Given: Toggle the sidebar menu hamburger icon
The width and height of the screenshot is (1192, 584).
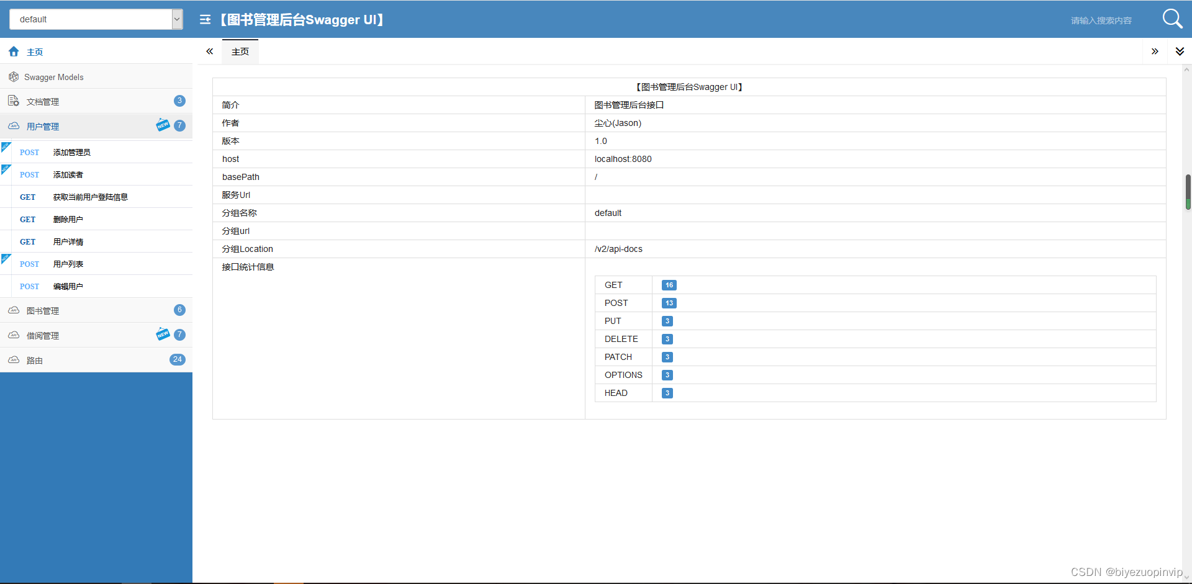Looking at the screenshot, I should 205,20.
